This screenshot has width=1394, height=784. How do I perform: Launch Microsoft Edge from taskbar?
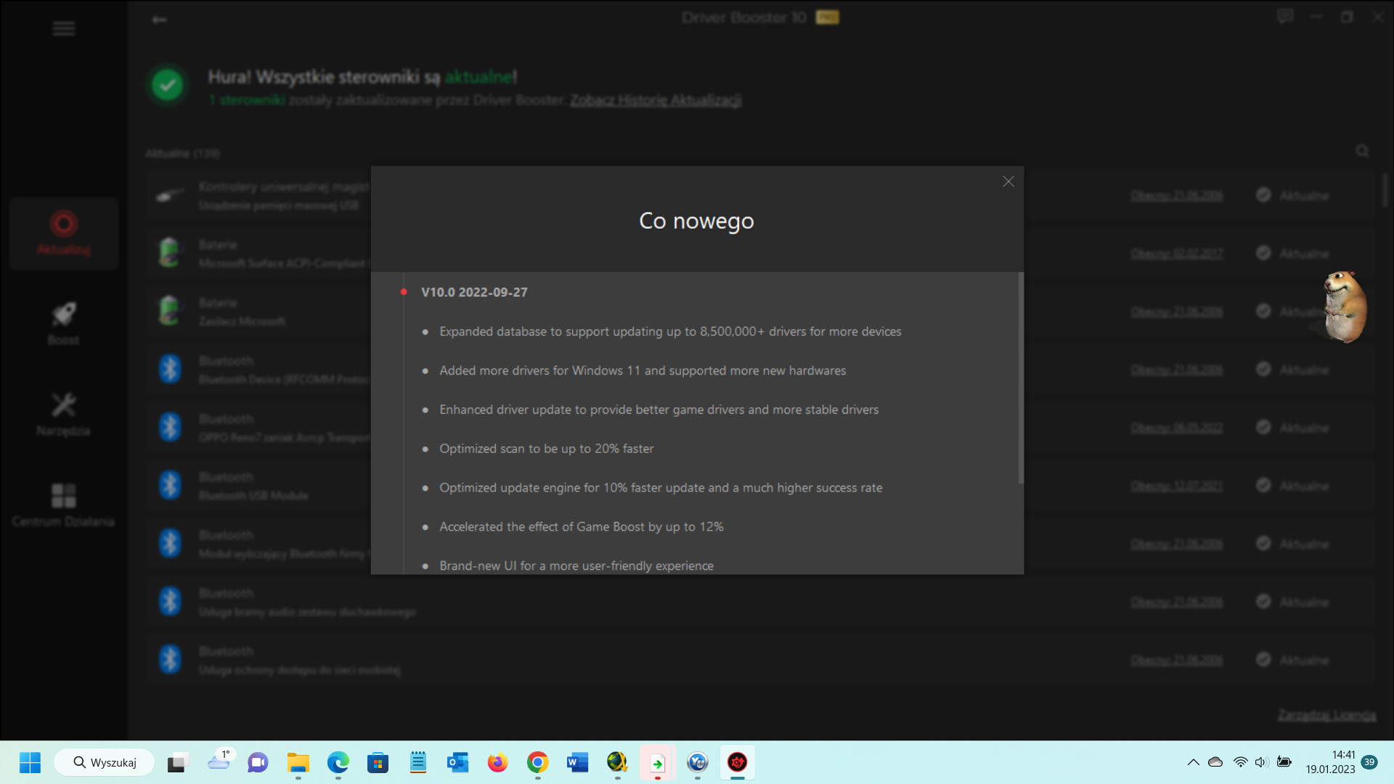(x=338, y=763)
